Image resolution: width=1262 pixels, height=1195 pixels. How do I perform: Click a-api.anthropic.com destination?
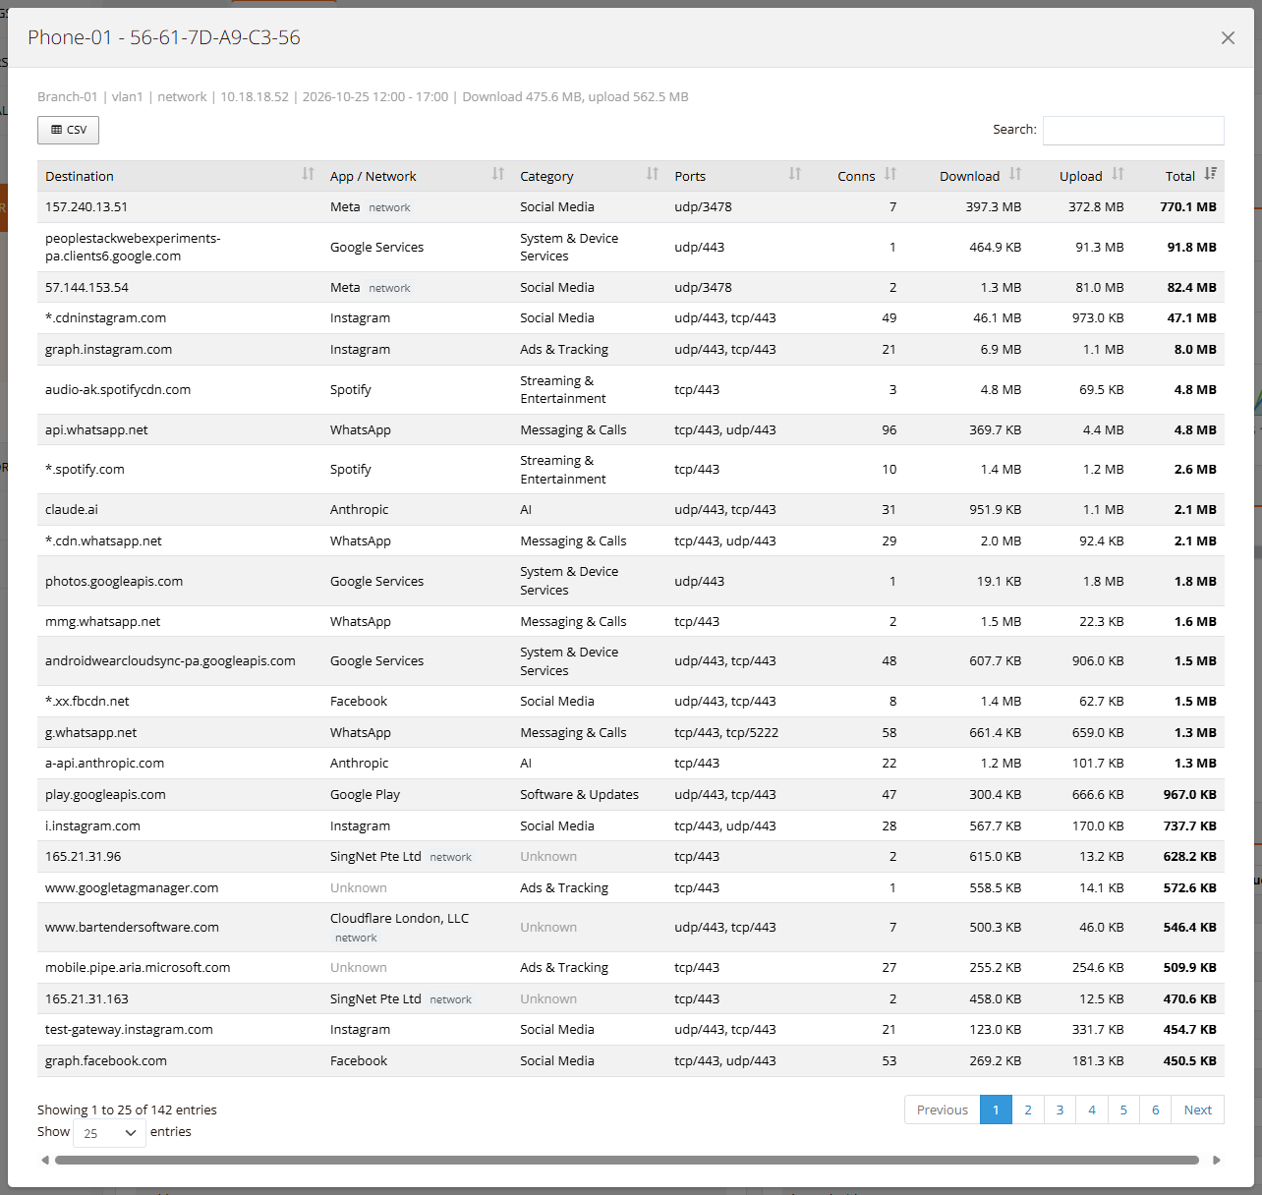(x=104, y=763)
